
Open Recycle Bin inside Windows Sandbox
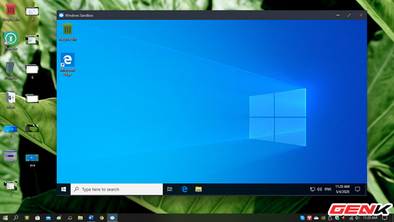pos(68,31)
